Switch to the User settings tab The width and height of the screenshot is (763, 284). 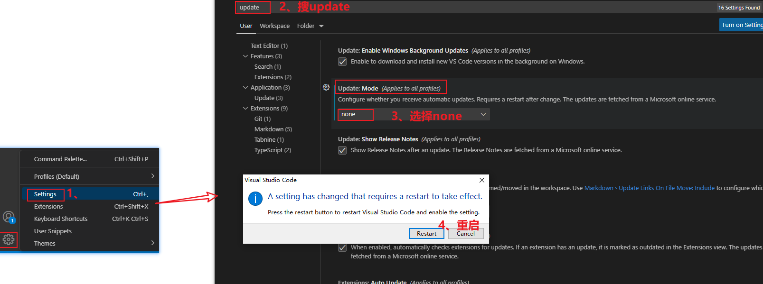click(x=246, y=26)
